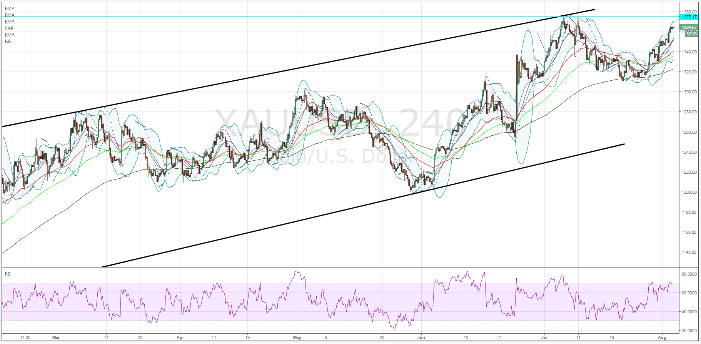The width and height of the screenshot is (701, 344).
Task: Click the 22 date label on time axis
Action: [x=140, y=338]
